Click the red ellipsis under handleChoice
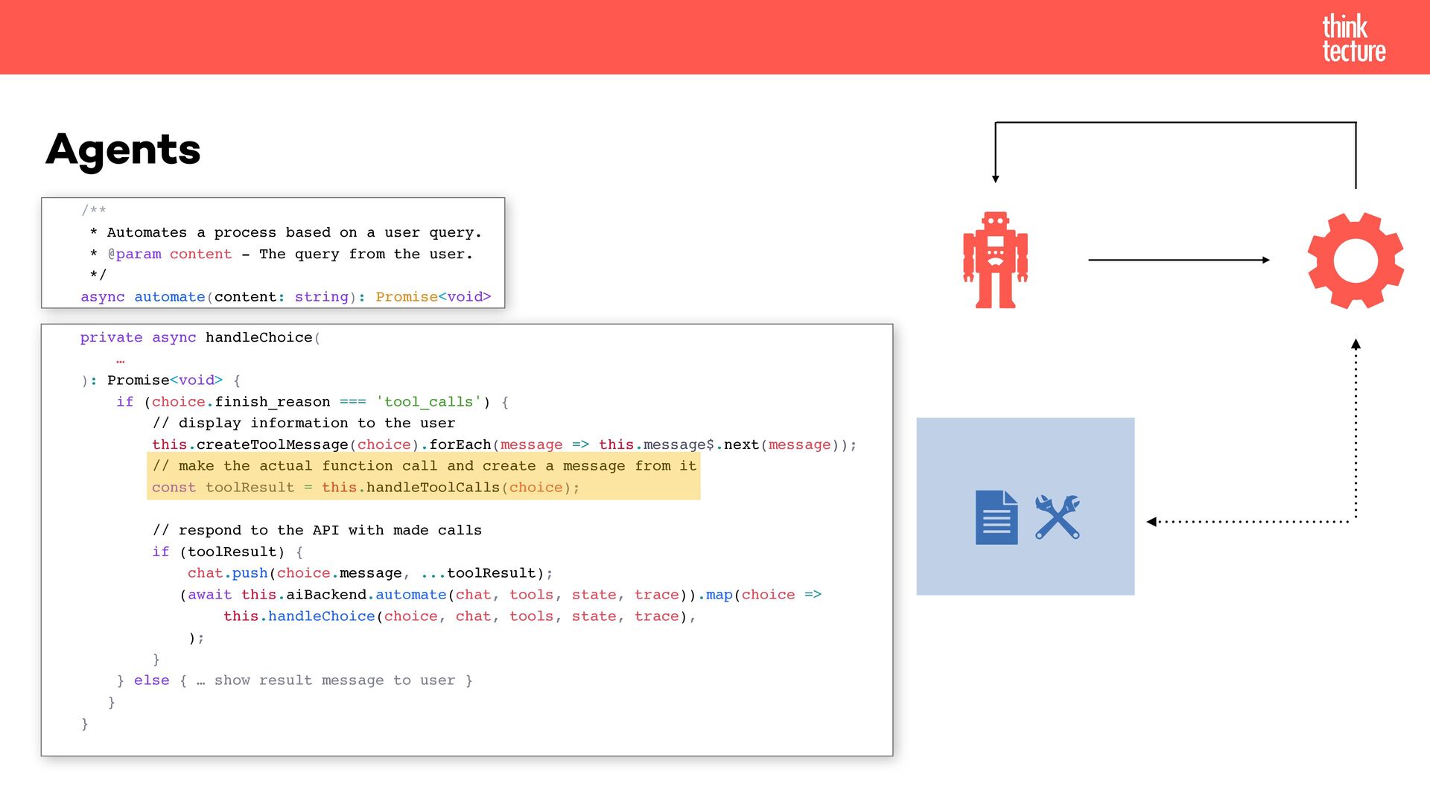The image size is (1430, 804). tap(121, 361)
